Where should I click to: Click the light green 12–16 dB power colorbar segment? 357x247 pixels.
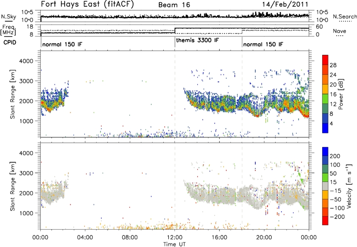tap(325, 99)
